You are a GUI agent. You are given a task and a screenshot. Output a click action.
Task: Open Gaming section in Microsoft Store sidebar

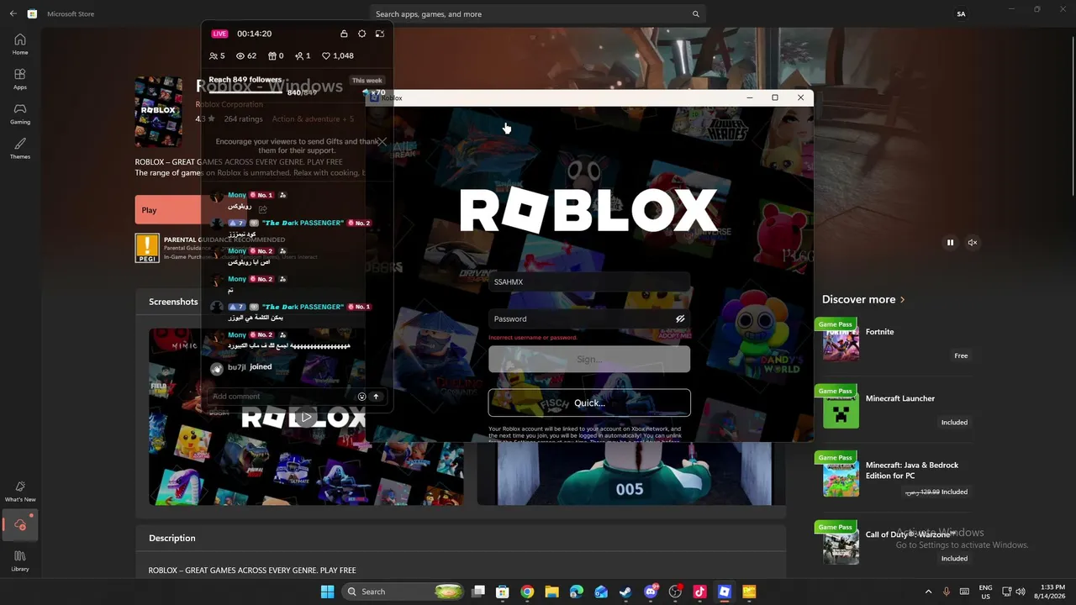[20, 113]
